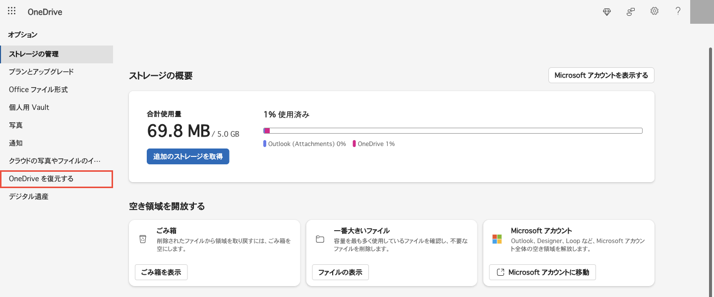The width and height of the screenshot is (714, 297).
Task: Select ストレージの管理 in sidebar
Action: [57, 54]
